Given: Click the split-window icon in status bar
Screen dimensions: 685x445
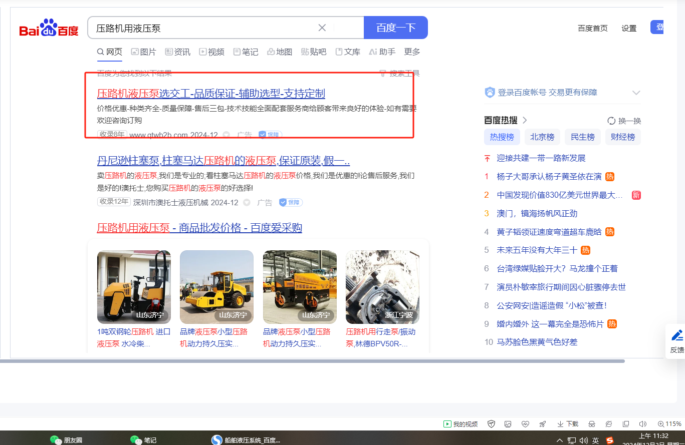Looking at the screenshot, I should coord(626,424).
